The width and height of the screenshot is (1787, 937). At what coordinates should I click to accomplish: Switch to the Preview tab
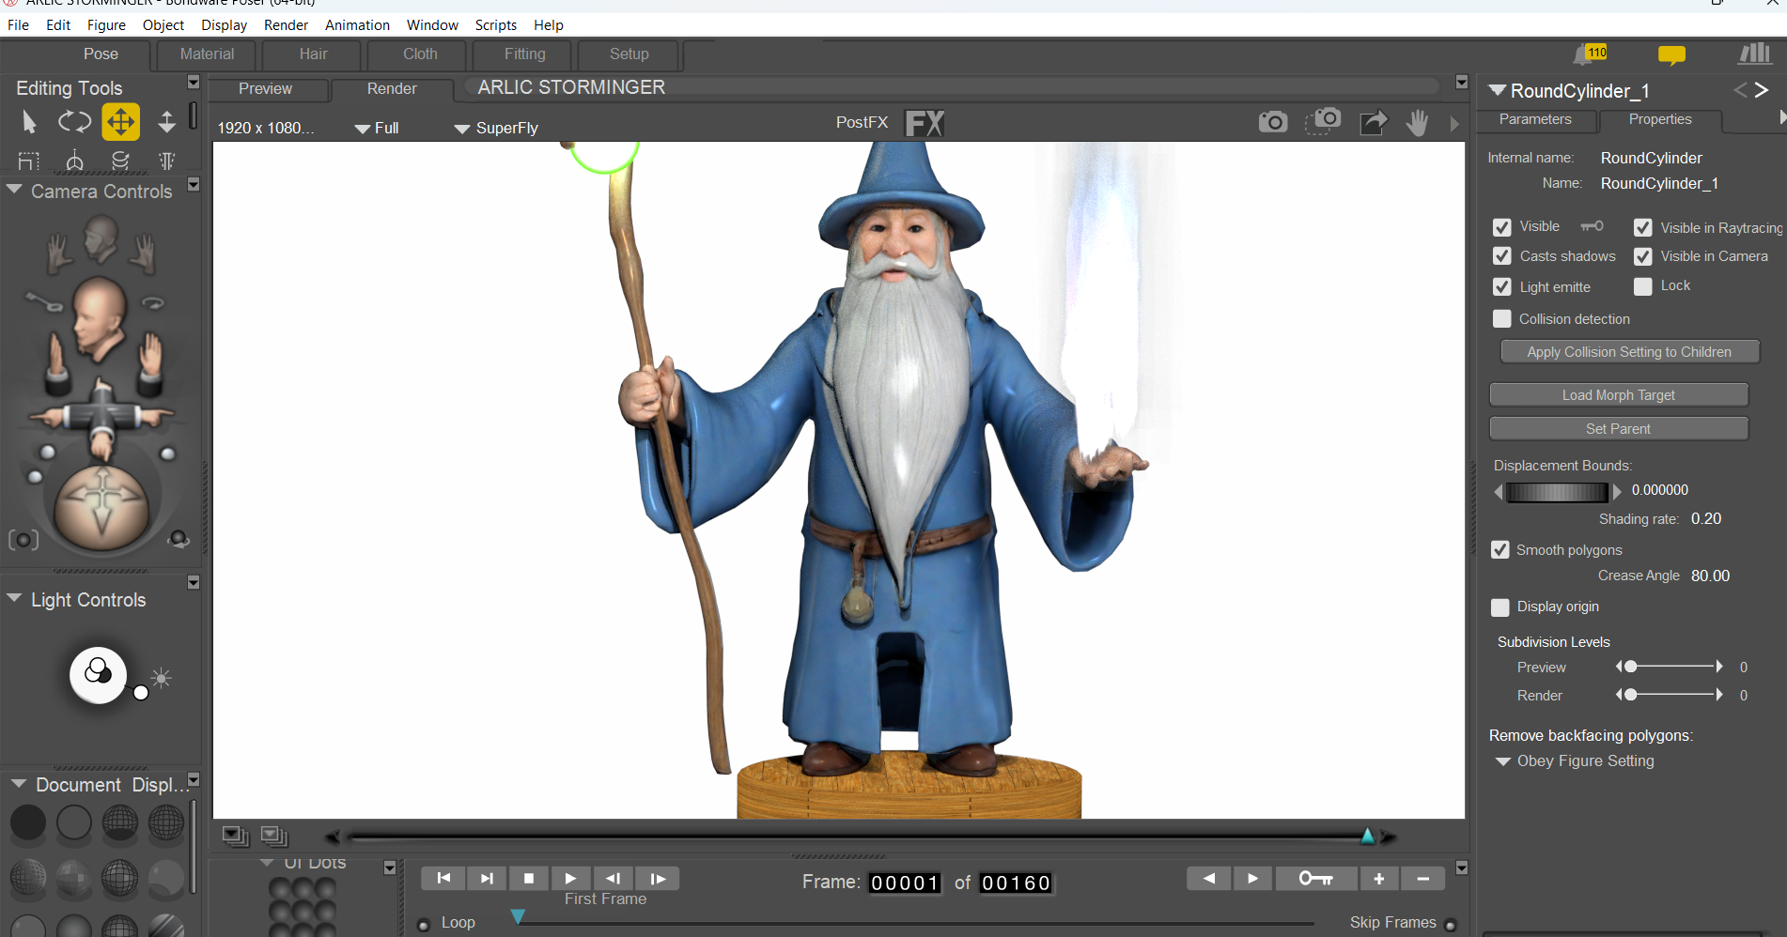[x=266, y=88]
